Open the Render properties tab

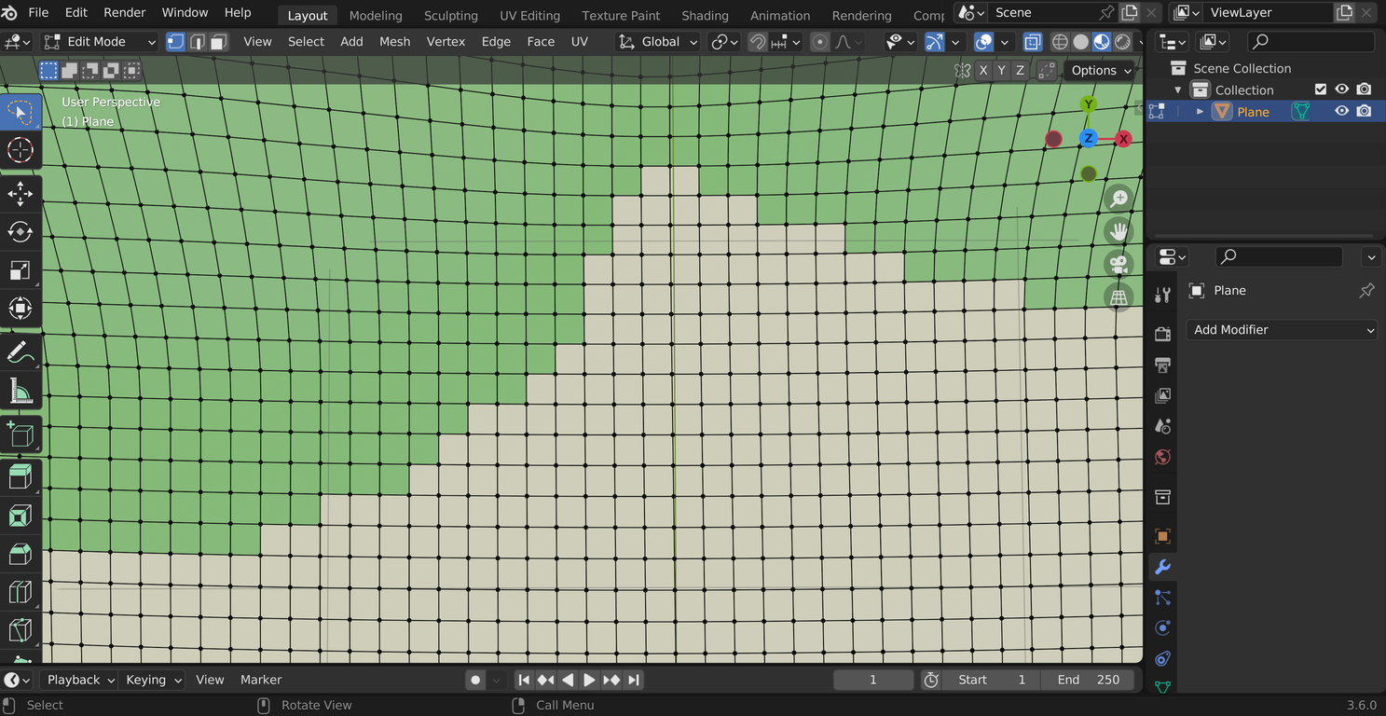1162,334
